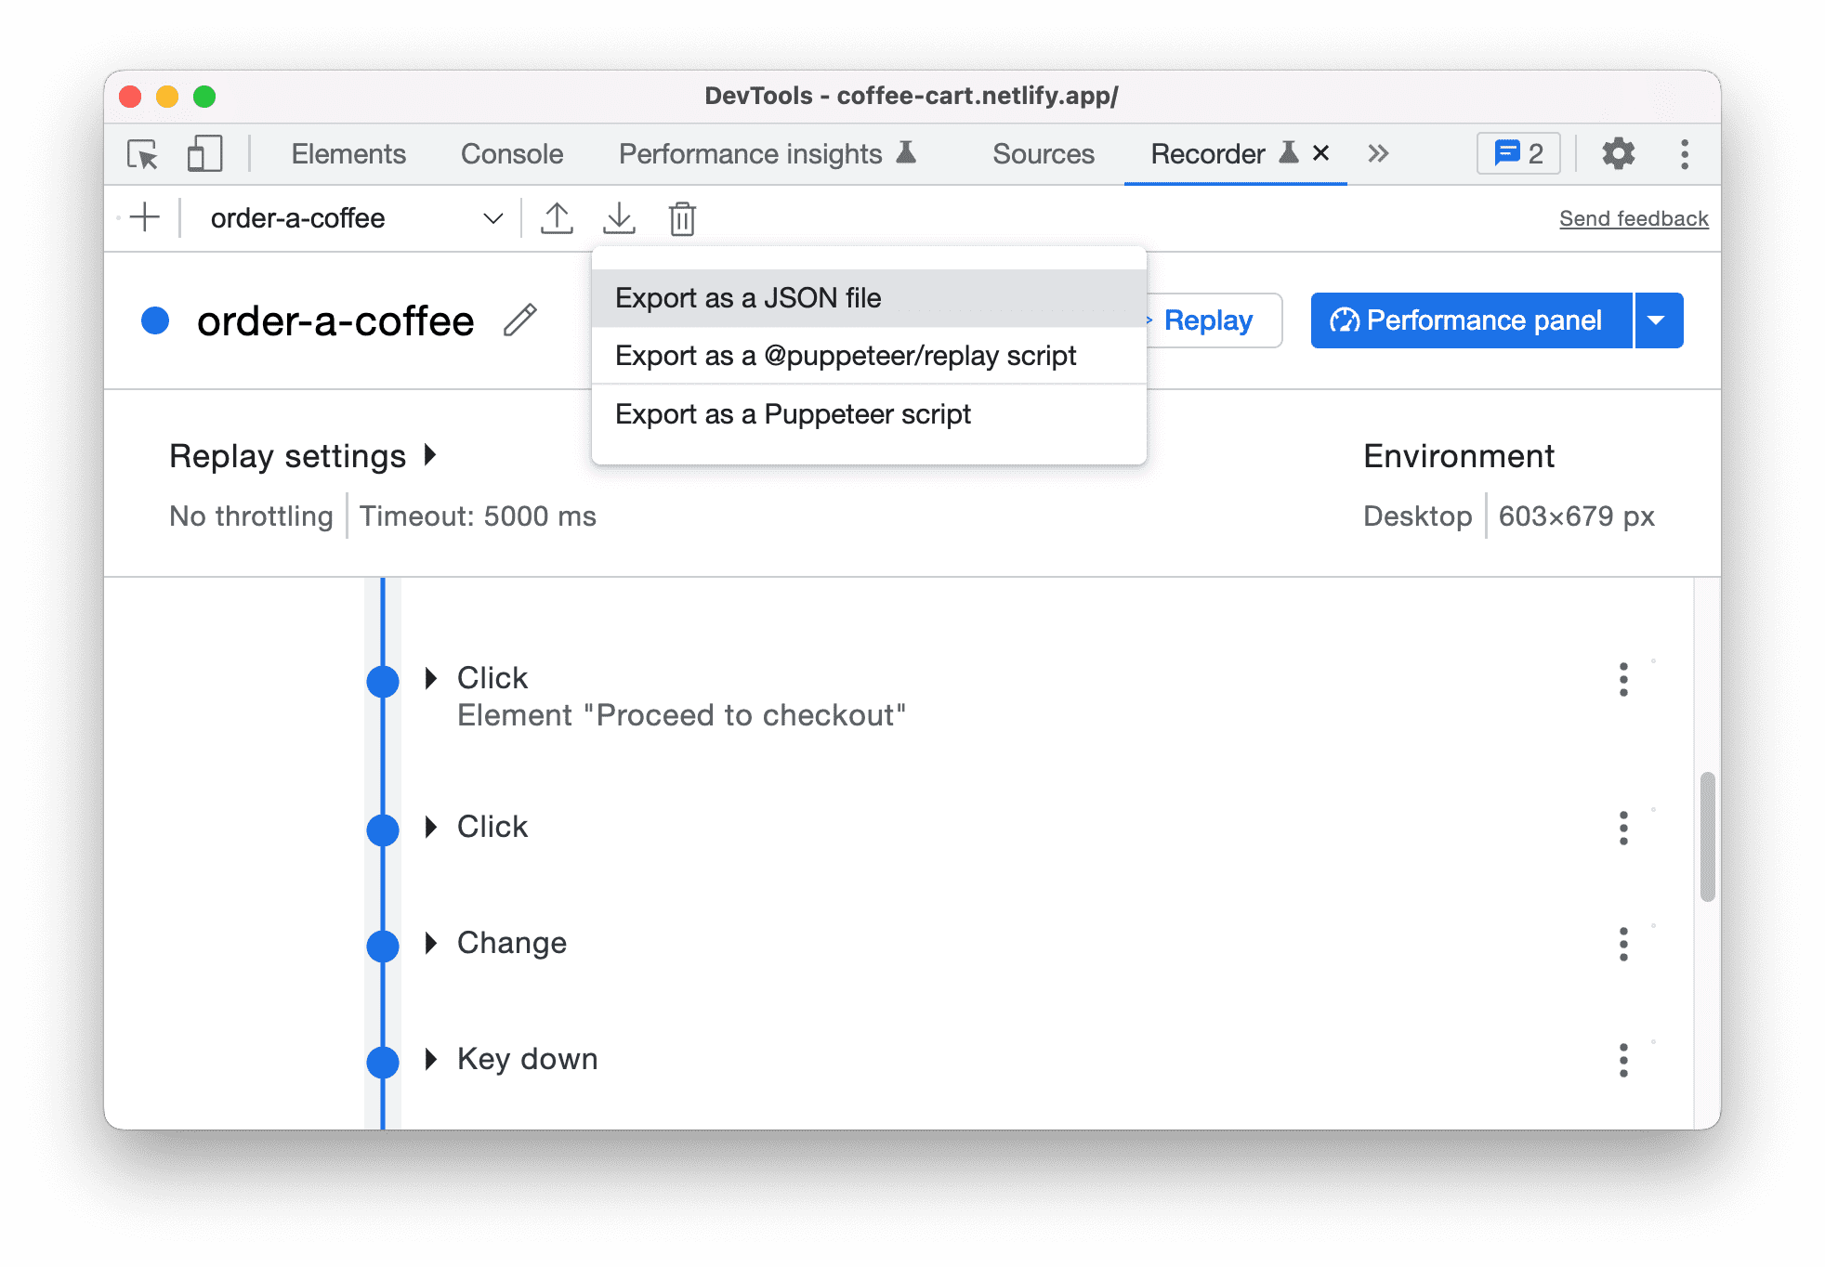The width and height of the screenshot is (1825, 1267).
Task: Click the delete recording icon
Action: point(681,217)
